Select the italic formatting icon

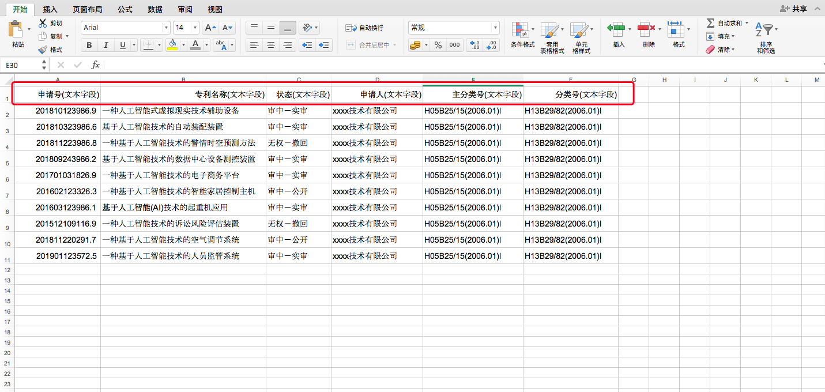[104, 45]
